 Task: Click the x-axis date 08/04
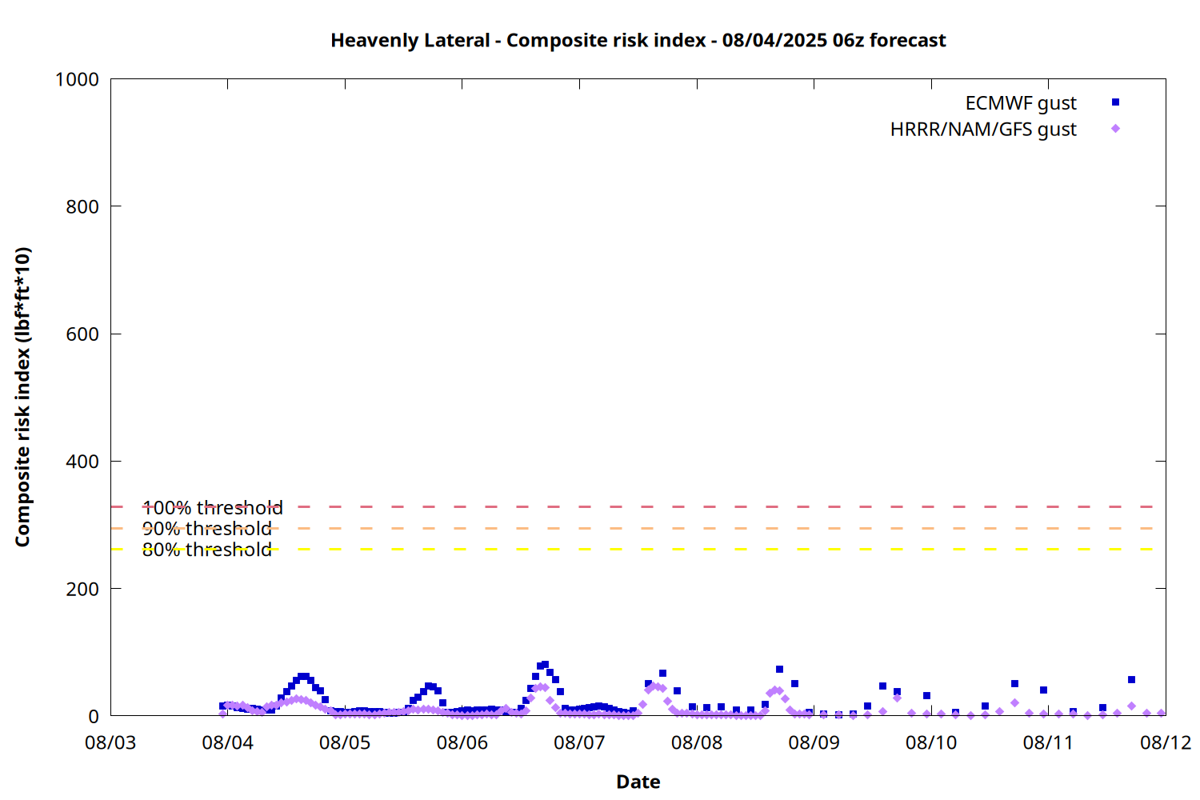[x=228, y=742]
